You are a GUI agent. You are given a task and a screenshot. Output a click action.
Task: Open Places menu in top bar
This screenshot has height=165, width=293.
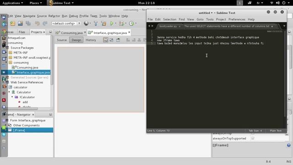pos(36,3)
